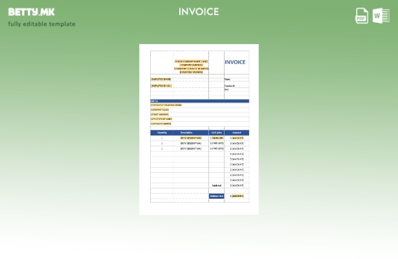Click the Employee ID No. field
Viewport: 398px width, 259px height.
(161, 85)
